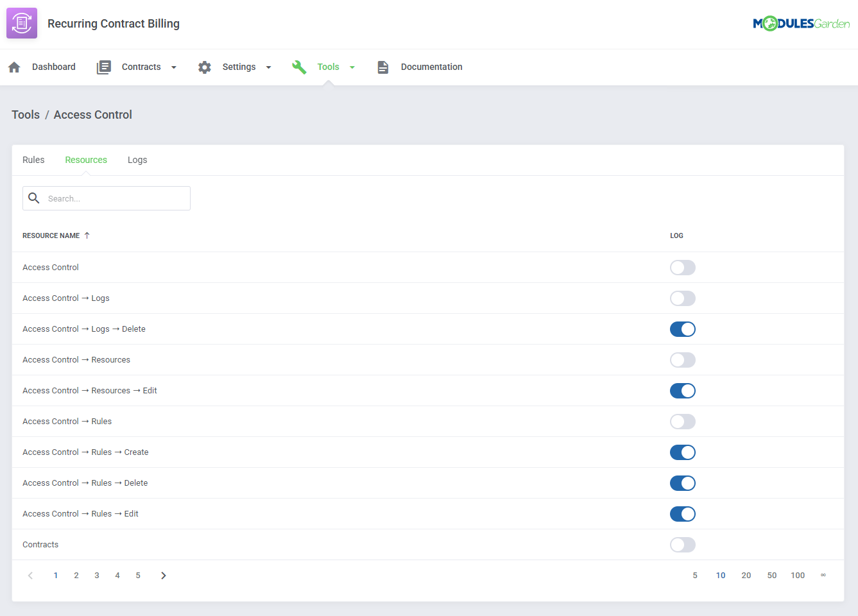Sort by Resource Name column header
This screenshot has height=616, width=858.
[x=51, y=235]
